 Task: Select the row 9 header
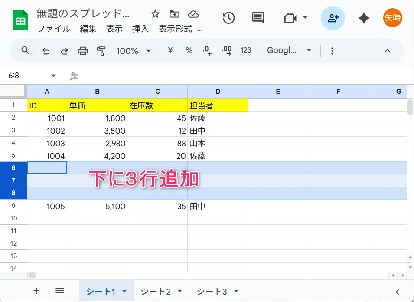pos(13,206)
